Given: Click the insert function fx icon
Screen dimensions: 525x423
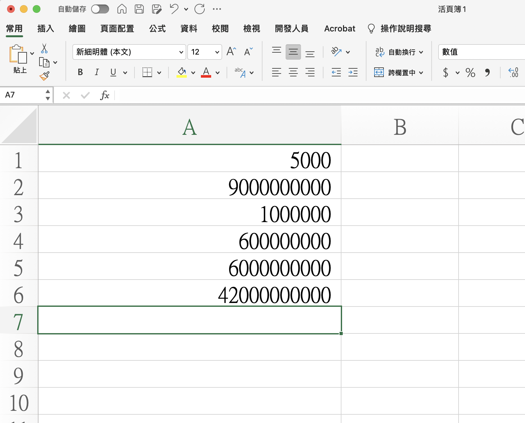Looking at the screenshot, I should (x=105, y=95).
